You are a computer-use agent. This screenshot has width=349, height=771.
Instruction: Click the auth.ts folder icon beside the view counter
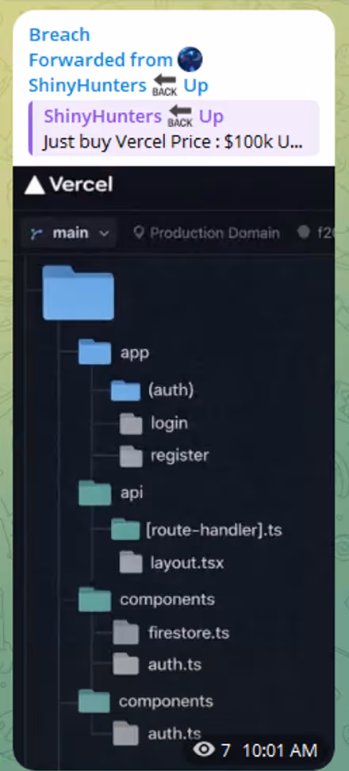(125, 733)
